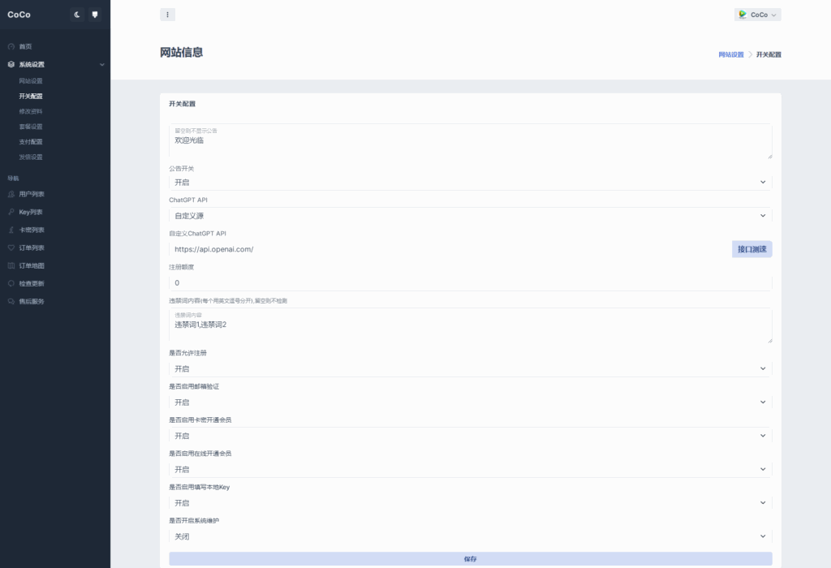Select 网站设置 in the sidebar submenu

(31, 81)
